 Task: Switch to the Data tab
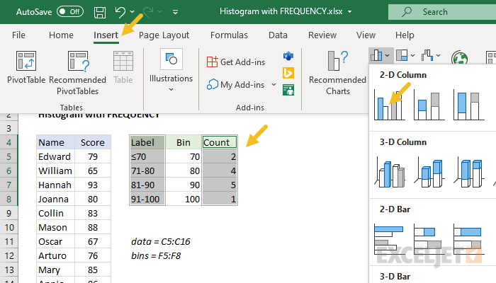click(278, 35)
